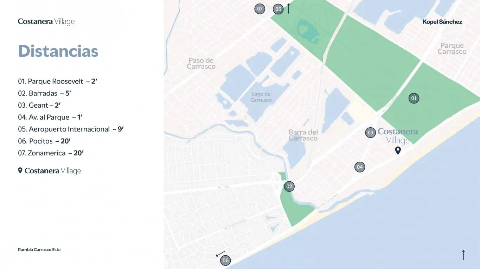The width and height of the screenshot is (480, 269).
Task: Select map marker 02 near Av. Italia
Action: pyautogui.click(x=289, y=186)
